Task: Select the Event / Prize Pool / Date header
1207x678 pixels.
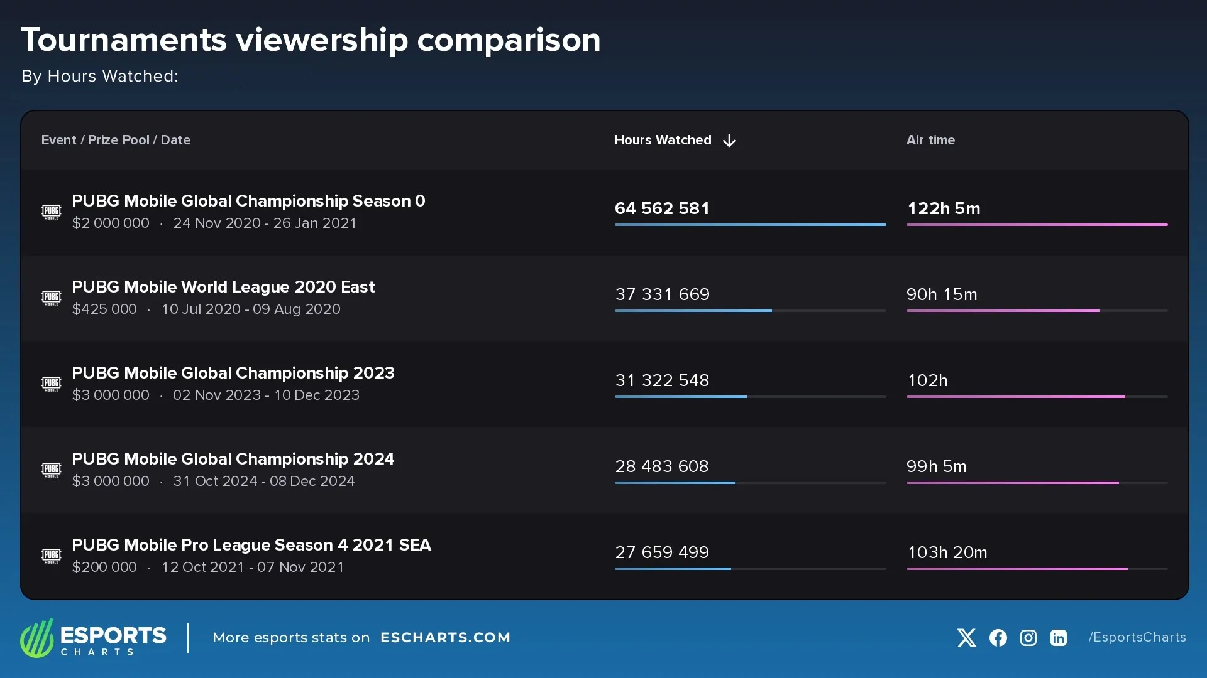Action: [116, 140]
